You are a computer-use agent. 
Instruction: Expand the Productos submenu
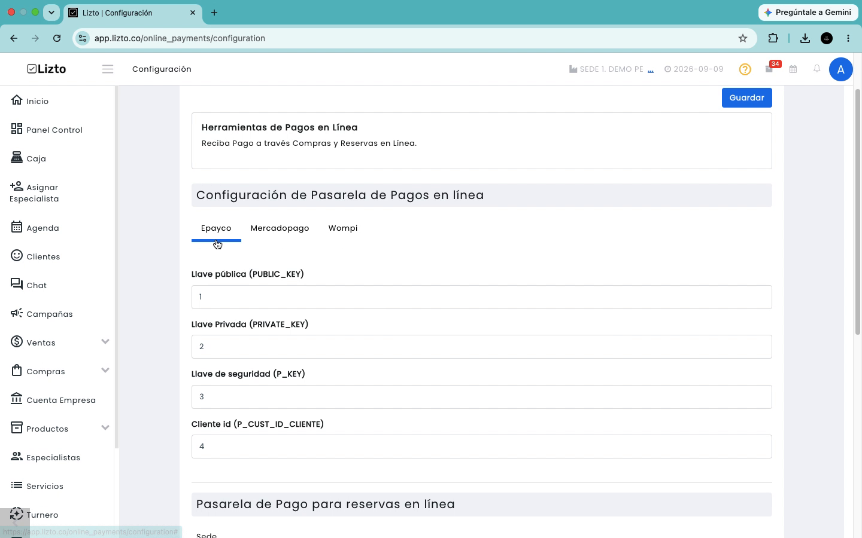[105, 427]
